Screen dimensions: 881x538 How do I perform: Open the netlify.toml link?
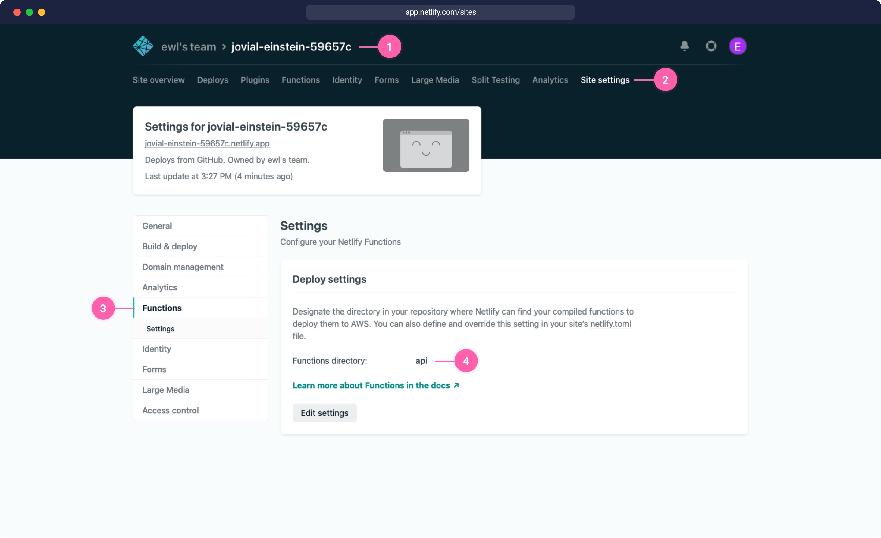click(x=610, y=324)
